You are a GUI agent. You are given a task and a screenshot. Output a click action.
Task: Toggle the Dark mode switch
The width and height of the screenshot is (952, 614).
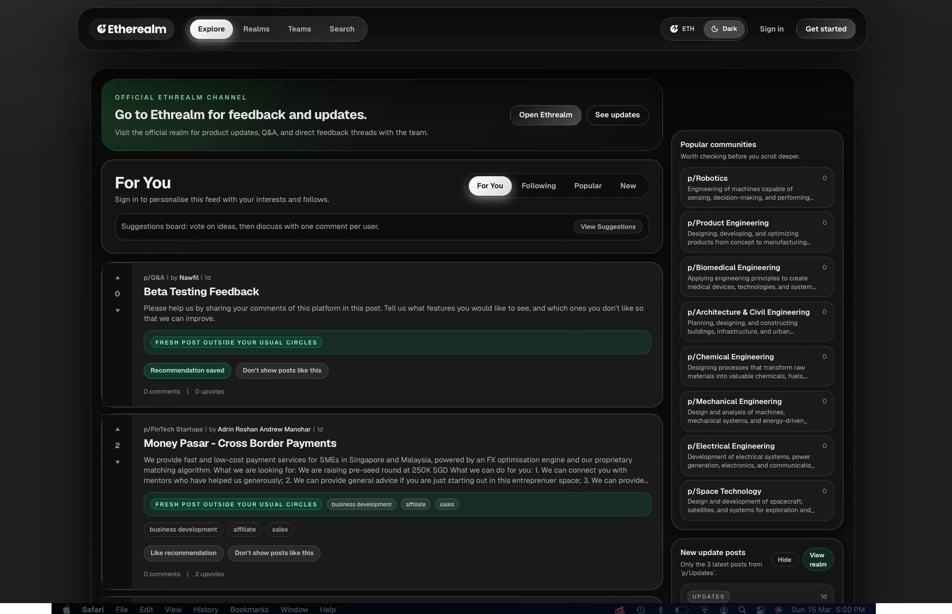(724, 29)
